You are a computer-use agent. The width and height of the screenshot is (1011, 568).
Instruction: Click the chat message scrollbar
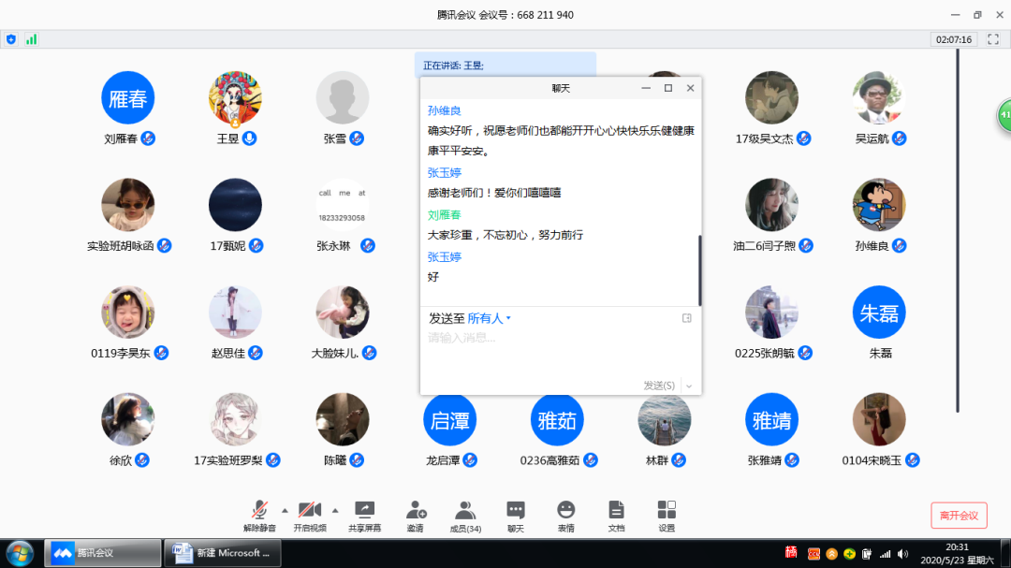click(x=699, y=270)
